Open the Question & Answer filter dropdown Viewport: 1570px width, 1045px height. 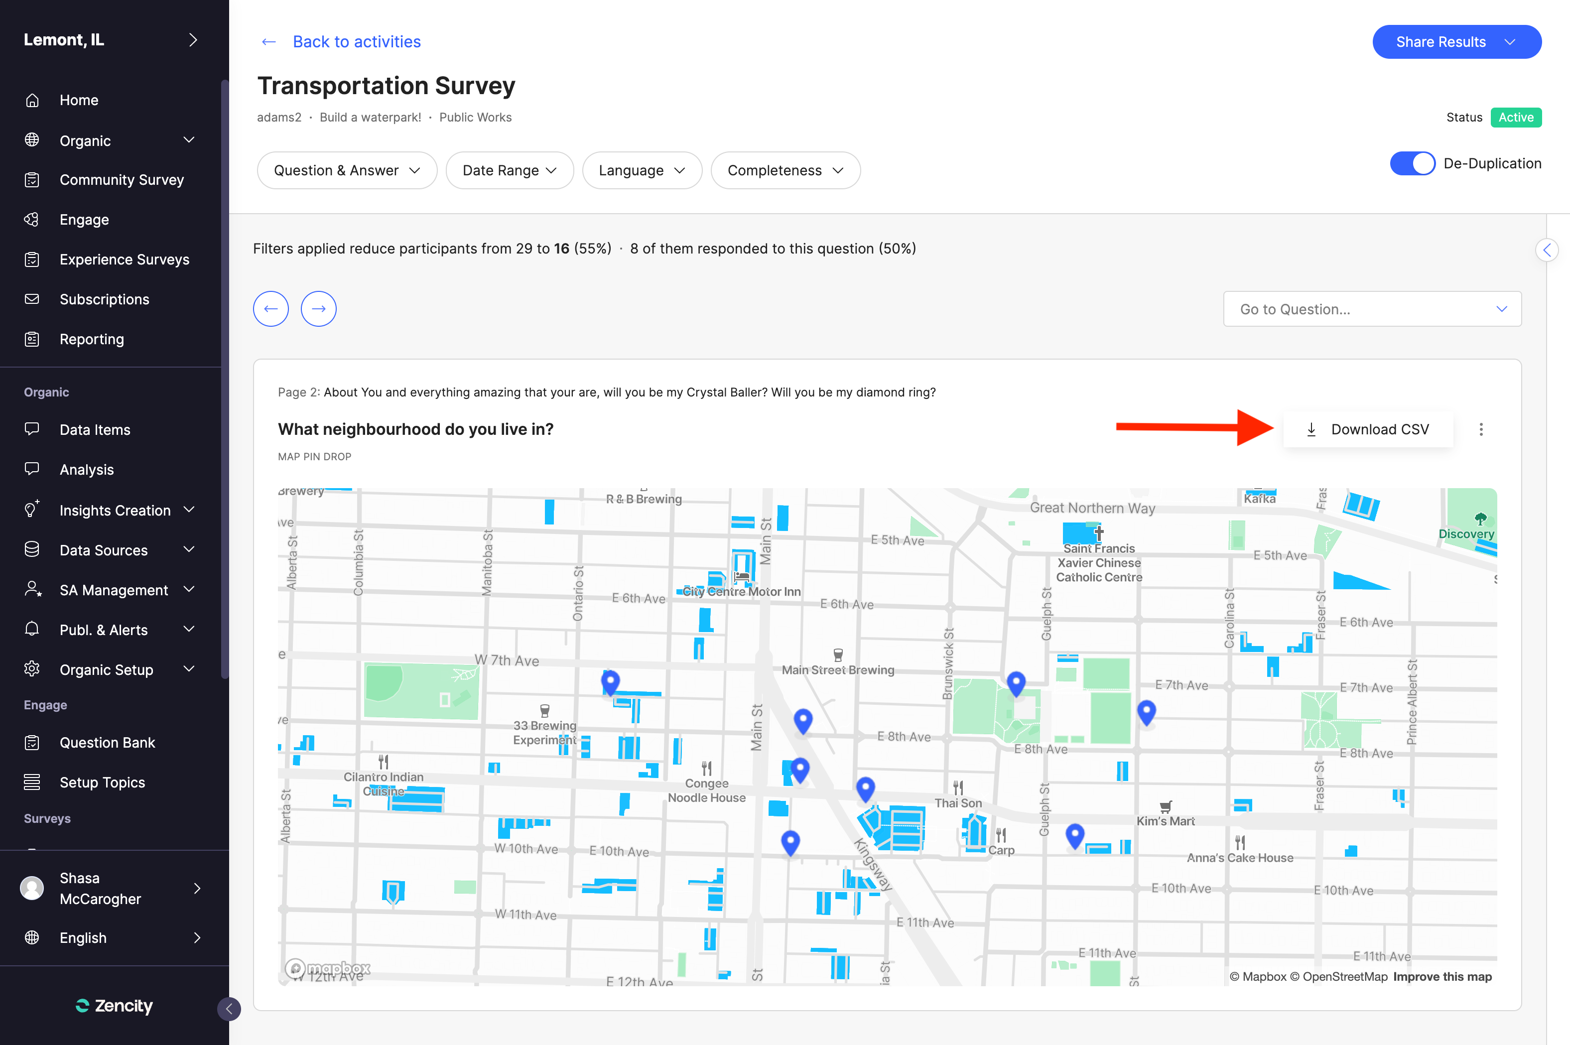(x=347, y=171)
